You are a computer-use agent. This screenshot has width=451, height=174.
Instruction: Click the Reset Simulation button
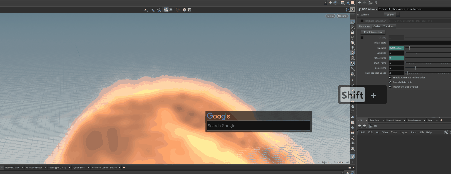pos(373,32)
